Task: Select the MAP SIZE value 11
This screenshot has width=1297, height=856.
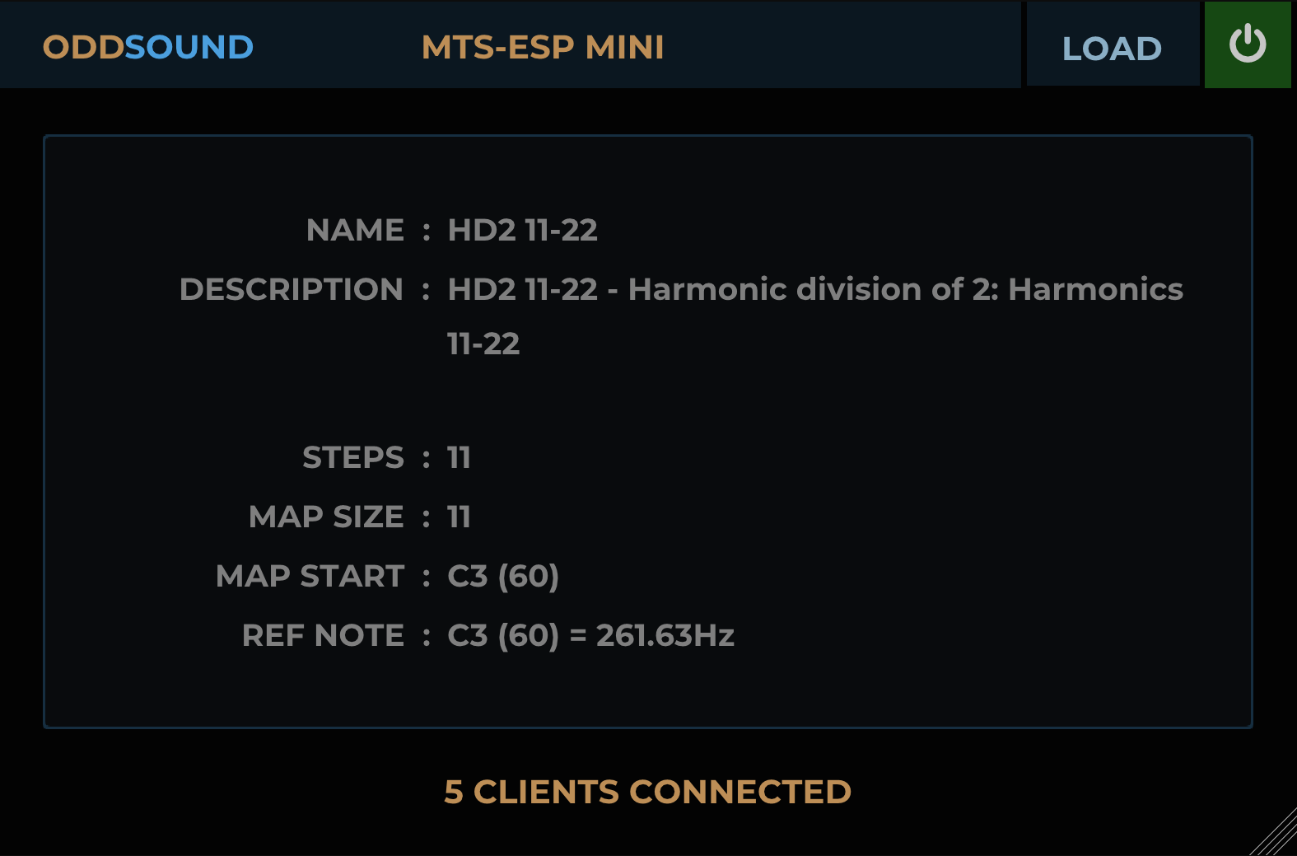Action: tap(459, 517)
